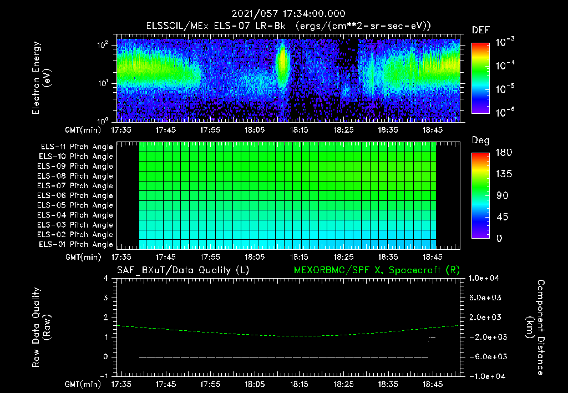
Task: Select the ELS-01 Pitch Angle row label
Action: (76, 244)
